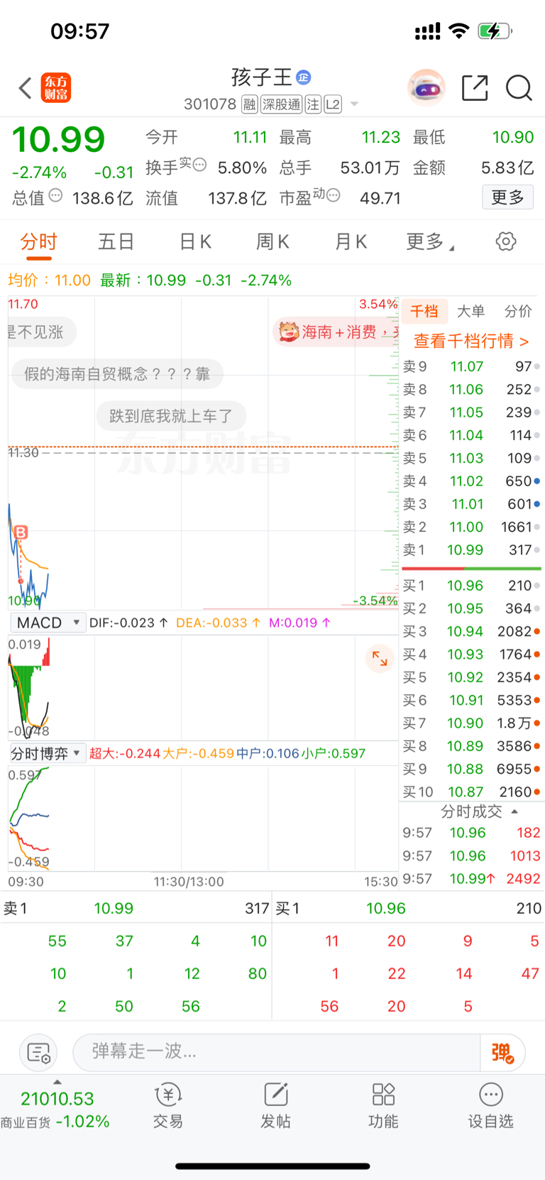Expand stock tags dropdown arrow
This screenshot has width=545, height=1180.
pos(354,104)
